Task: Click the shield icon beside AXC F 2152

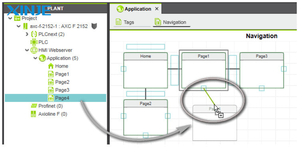Action: tap(94, 26)
